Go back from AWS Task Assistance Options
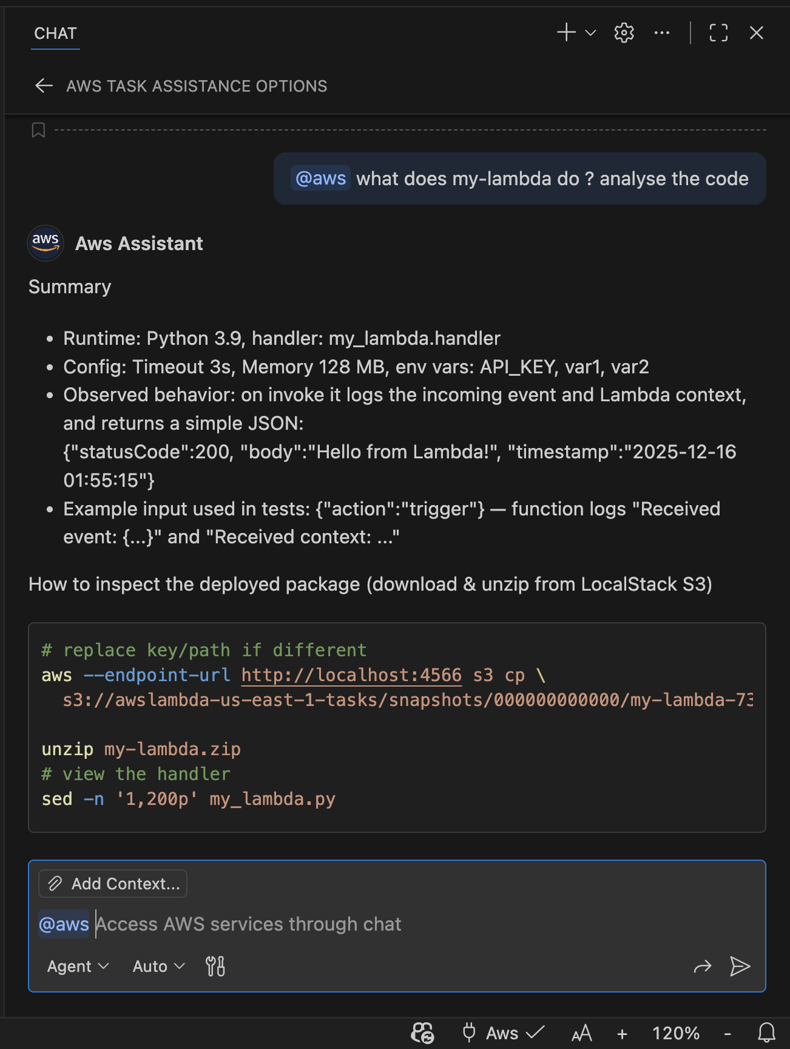790x1049 pixels. coord(44,86)
